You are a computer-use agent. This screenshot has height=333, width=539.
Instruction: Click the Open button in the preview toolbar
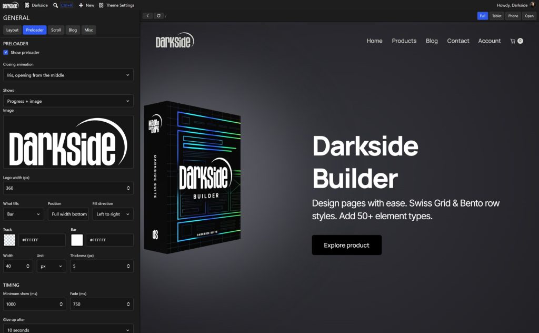coord(529,16)
